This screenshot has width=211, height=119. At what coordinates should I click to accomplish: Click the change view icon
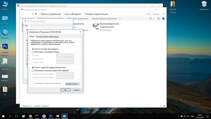[151, 19]
